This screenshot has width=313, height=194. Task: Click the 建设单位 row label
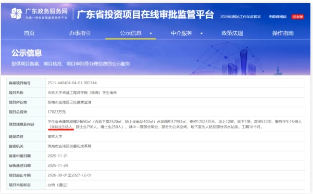coord(16,137)
